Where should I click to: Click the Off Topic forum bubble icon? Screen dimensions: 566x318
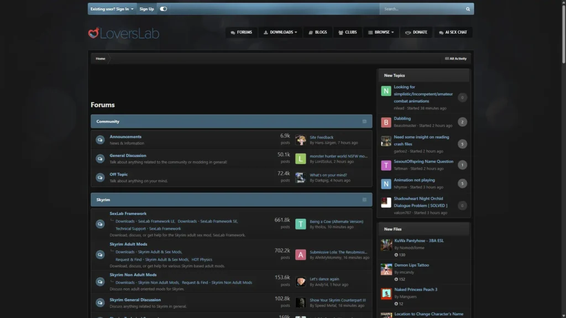tap(100, 177)
